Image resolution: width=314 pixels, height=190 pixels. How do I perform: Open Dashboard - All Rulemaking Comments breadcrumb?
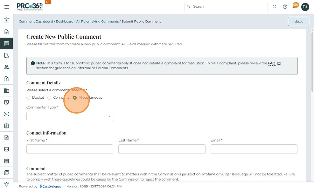tap(87, 22)
